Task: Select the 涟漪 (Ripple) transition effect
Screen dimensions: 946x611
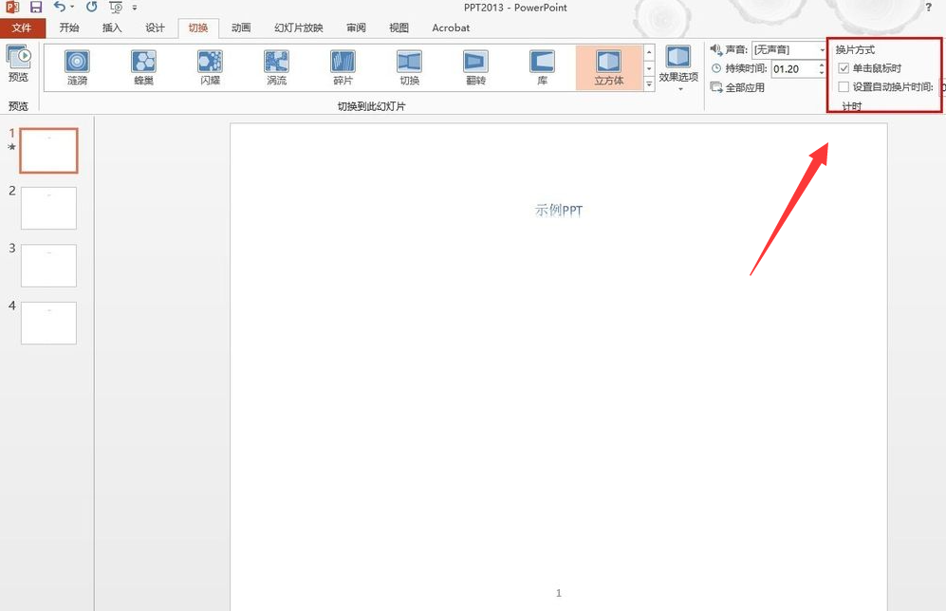Action: click(x=77, y=67)
